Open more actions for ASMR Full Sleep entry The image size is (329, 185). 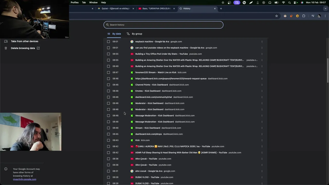click(x=262, y=153)
